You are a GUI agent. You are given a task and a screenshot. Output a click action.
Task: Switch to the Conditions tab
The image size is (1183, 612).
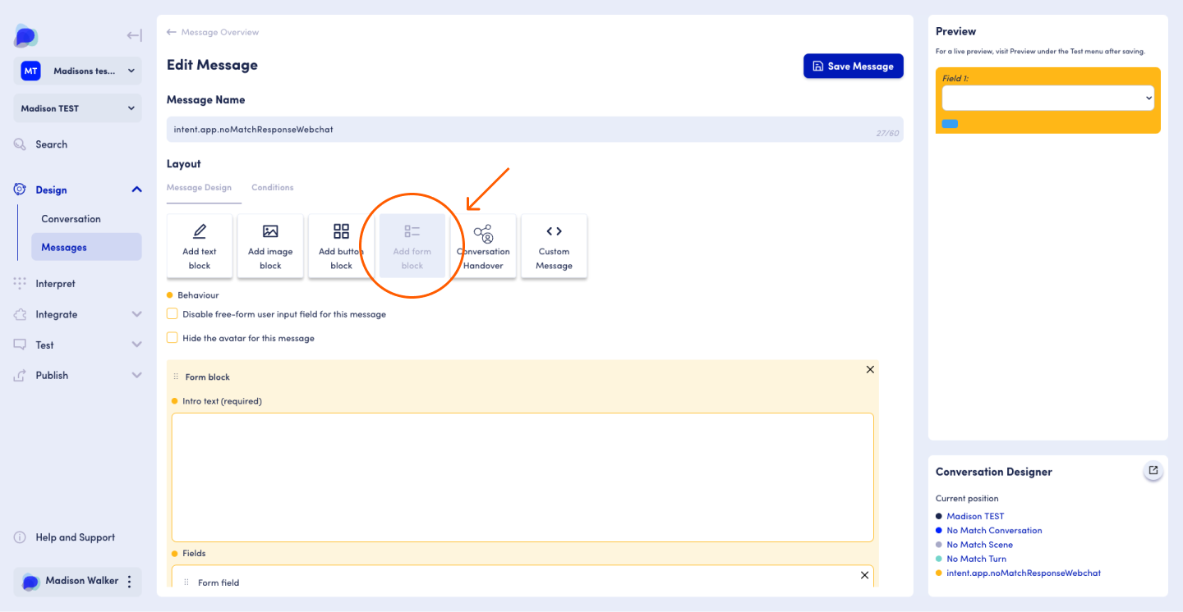(x=272, y=188)
